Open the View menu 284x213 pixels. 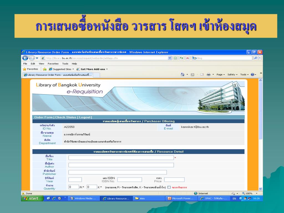41,64
